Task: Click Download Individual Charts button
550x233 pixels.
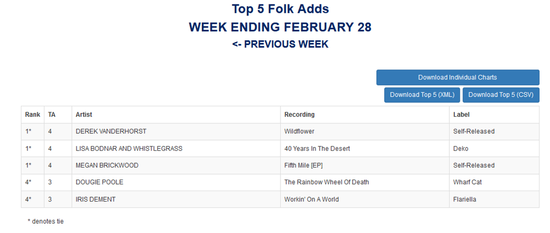Action: 458,77
